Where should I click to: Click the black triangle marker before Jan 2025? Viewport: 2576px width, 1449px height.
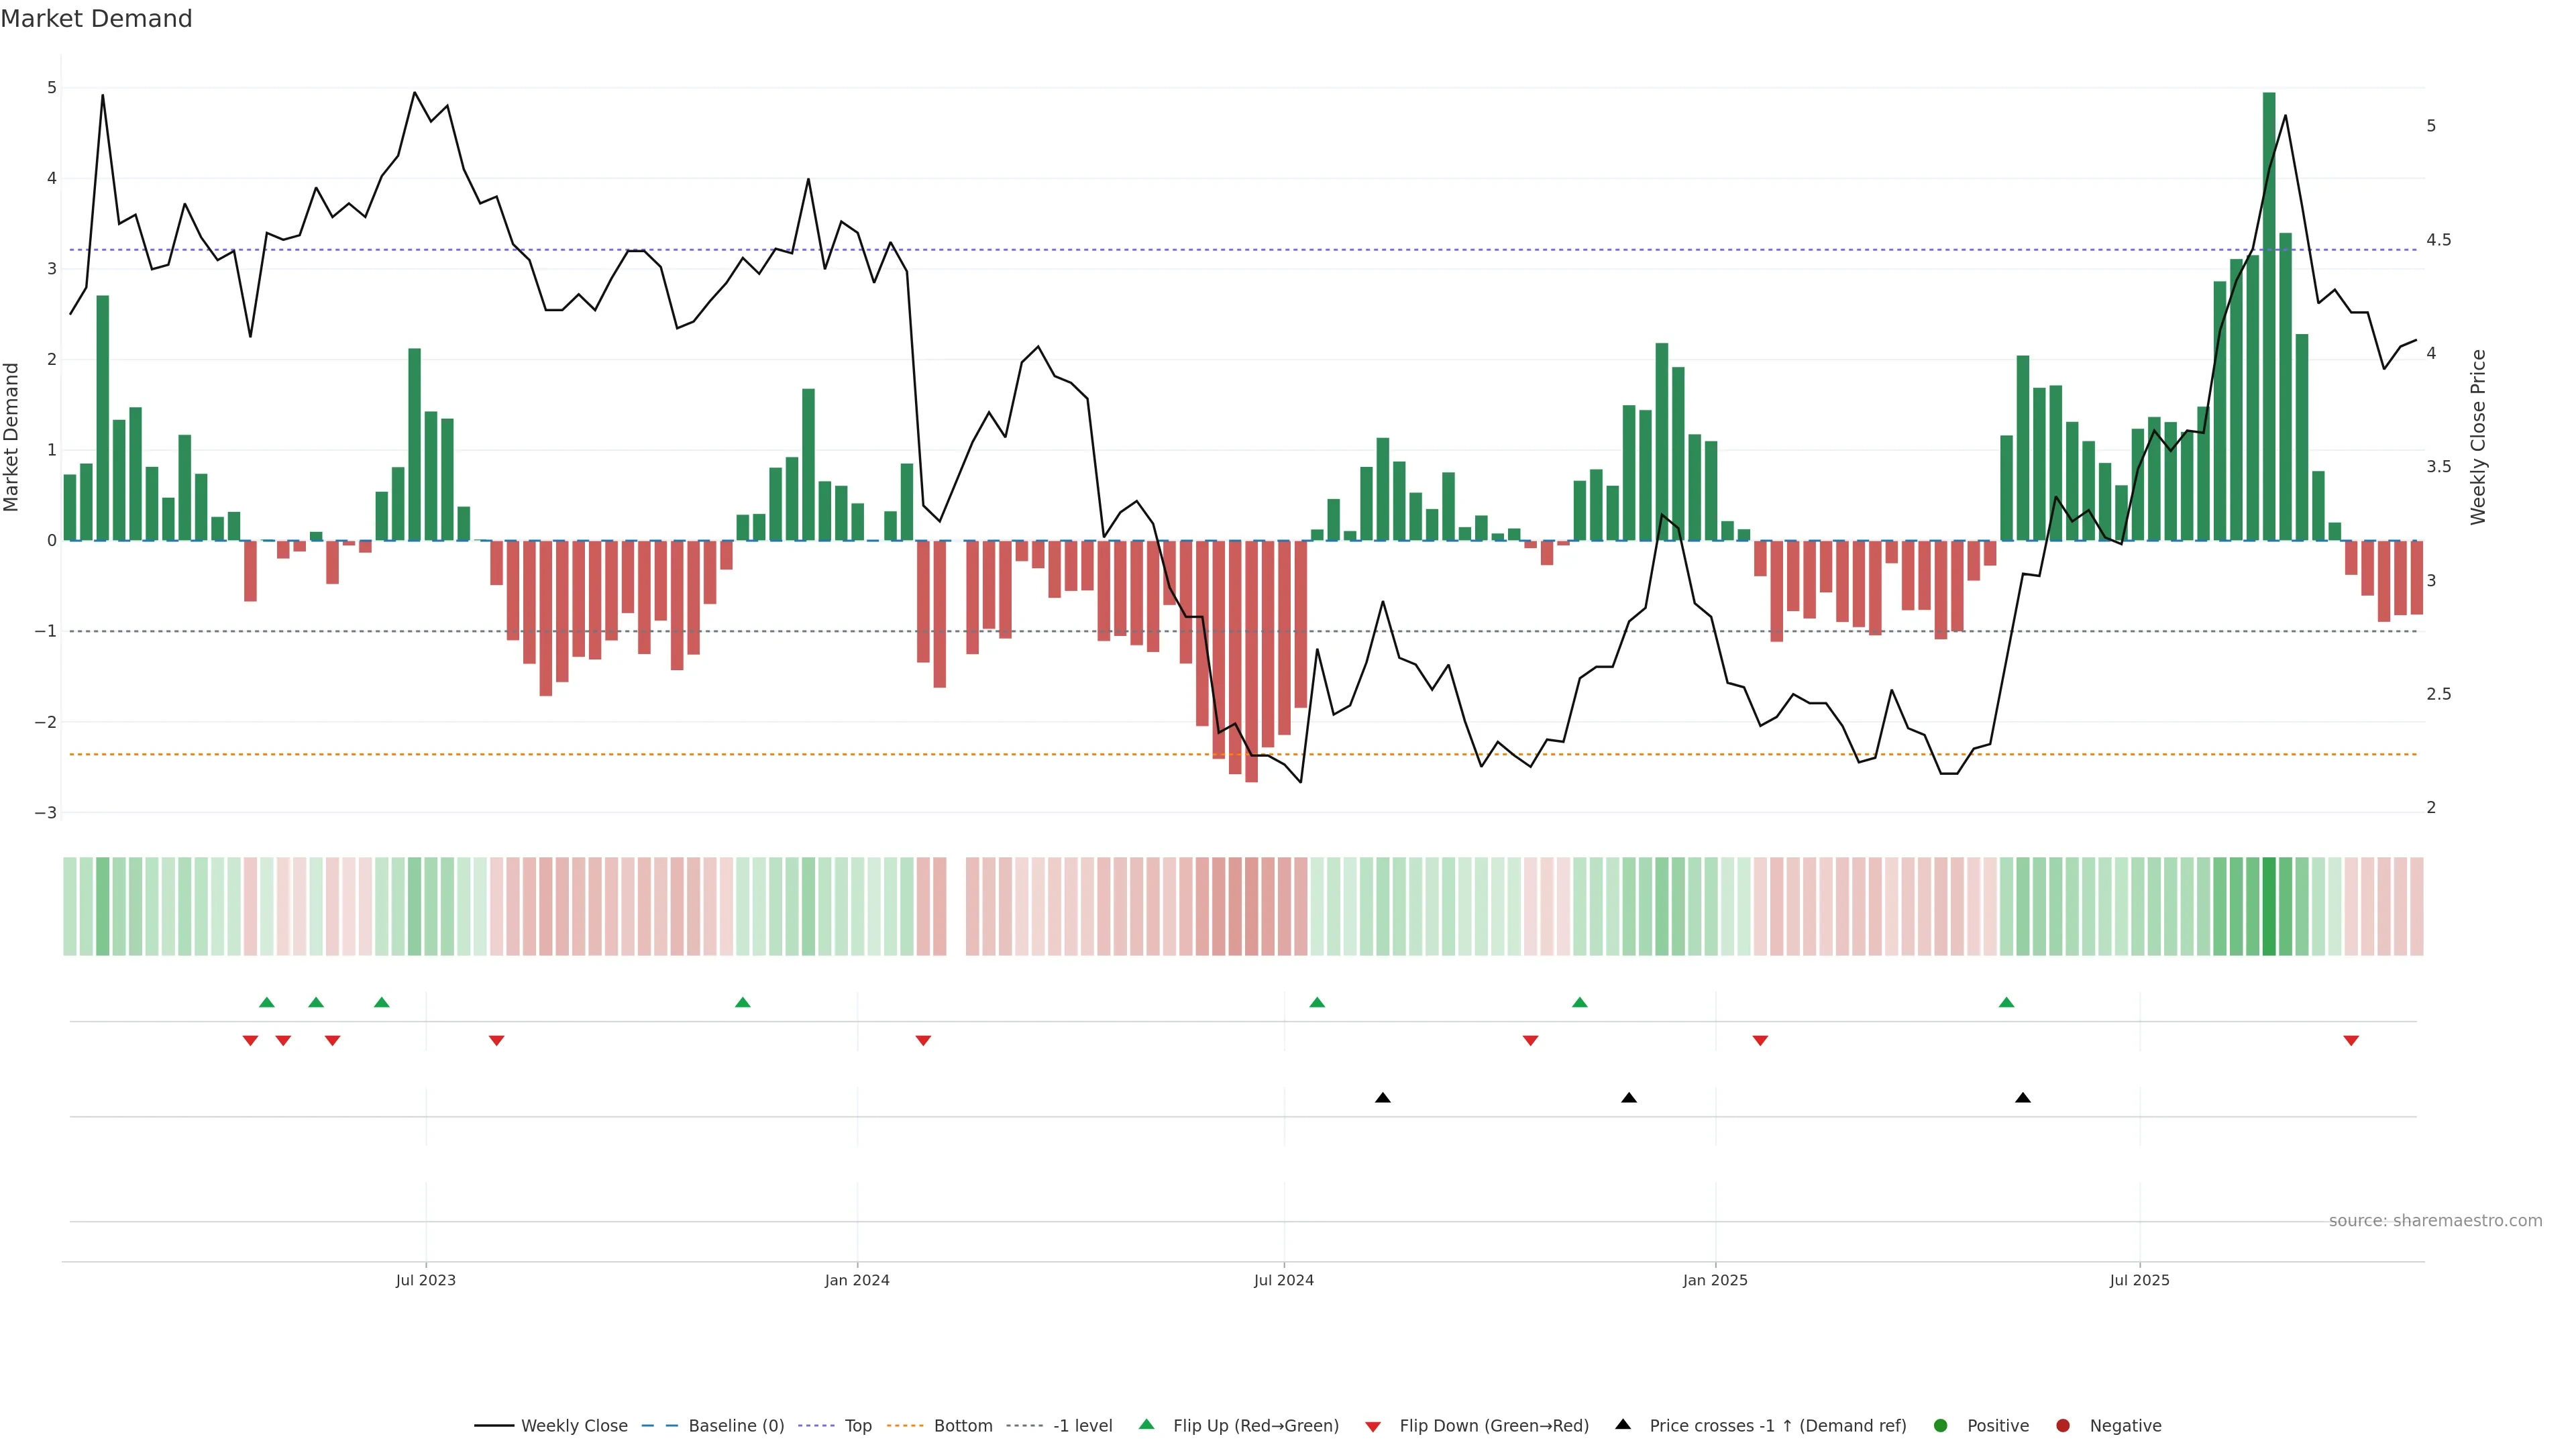click(x=1629, y=1098)
